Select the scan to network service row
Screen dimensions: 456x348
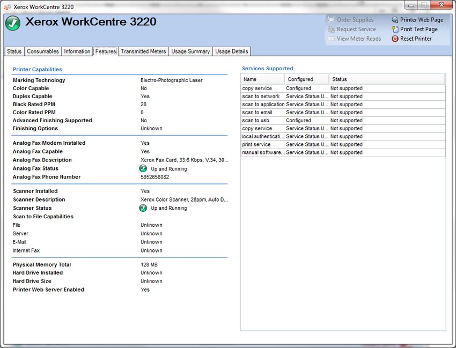pos(343,96)
